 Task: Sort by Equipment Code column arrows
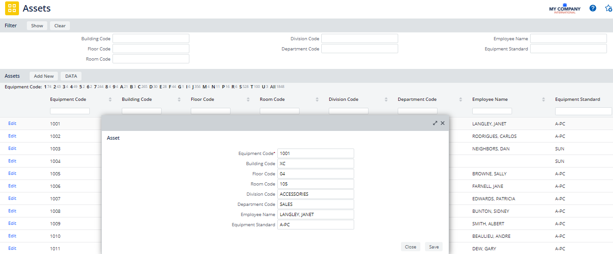(x=110, y=99)
